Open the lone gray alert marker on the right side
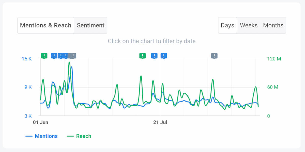The width and height of the screenshot is (305, 152). (x=214, y=56)
